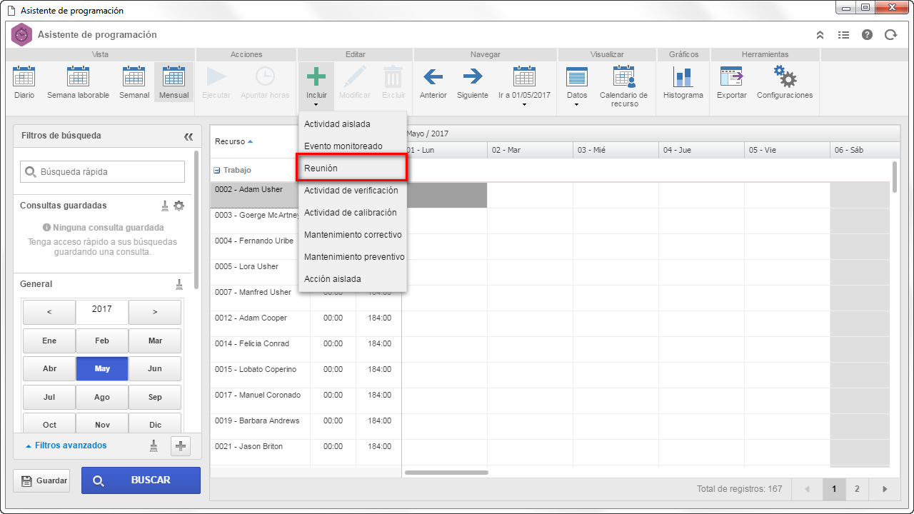The image size is (914, 514).
Task: Click the BUSCAR button
Action: 141,480
